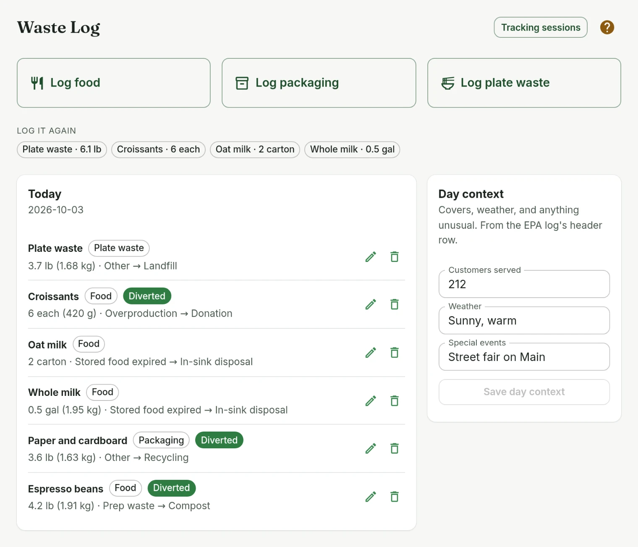This screenshot has height=547, width=638.
Task: Delete the Paper and cardboard entry
Action: pos(395,449)
